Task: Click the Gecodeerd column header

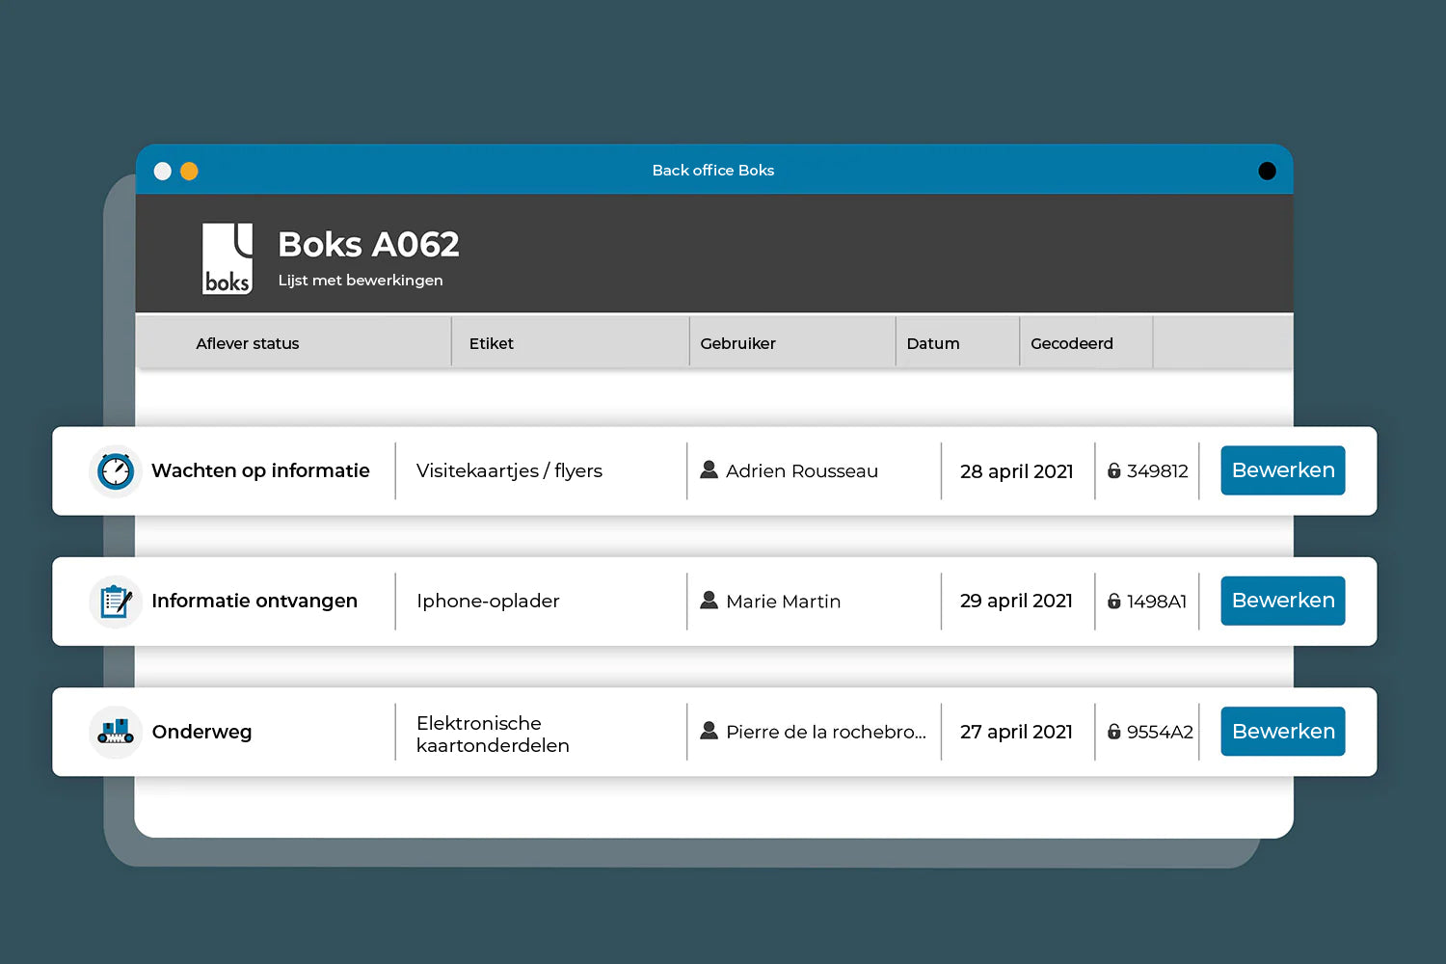Action: coord(1071,343)
